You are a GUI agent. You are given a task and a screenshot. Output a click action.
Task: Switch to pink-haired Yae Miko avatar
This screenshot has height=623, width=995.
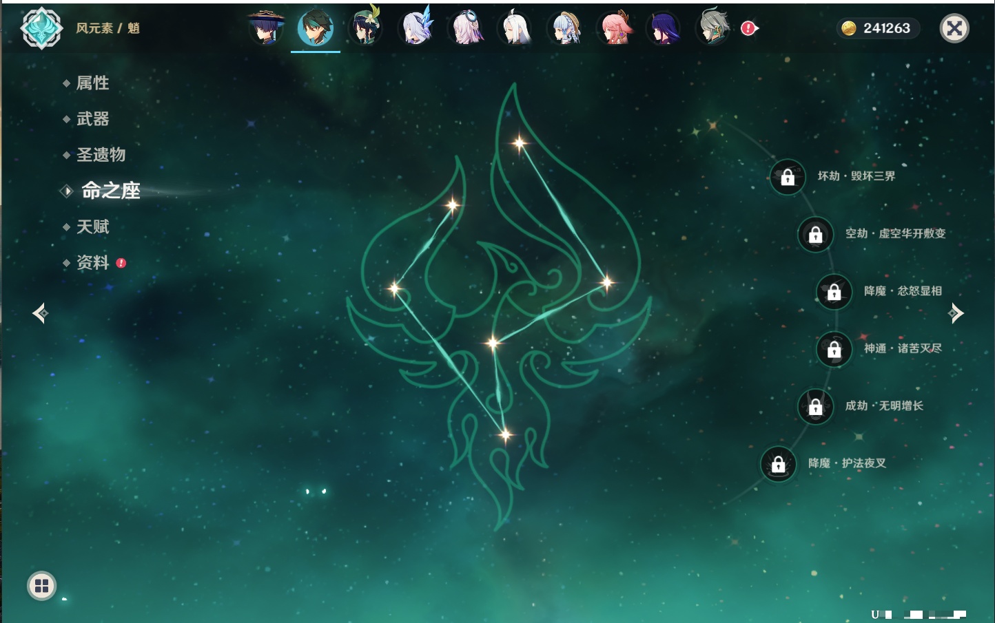pos(615,28)
